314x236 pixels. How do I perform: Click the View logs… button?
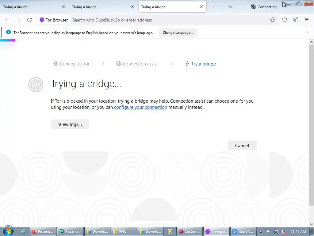(x=70, y=124)
